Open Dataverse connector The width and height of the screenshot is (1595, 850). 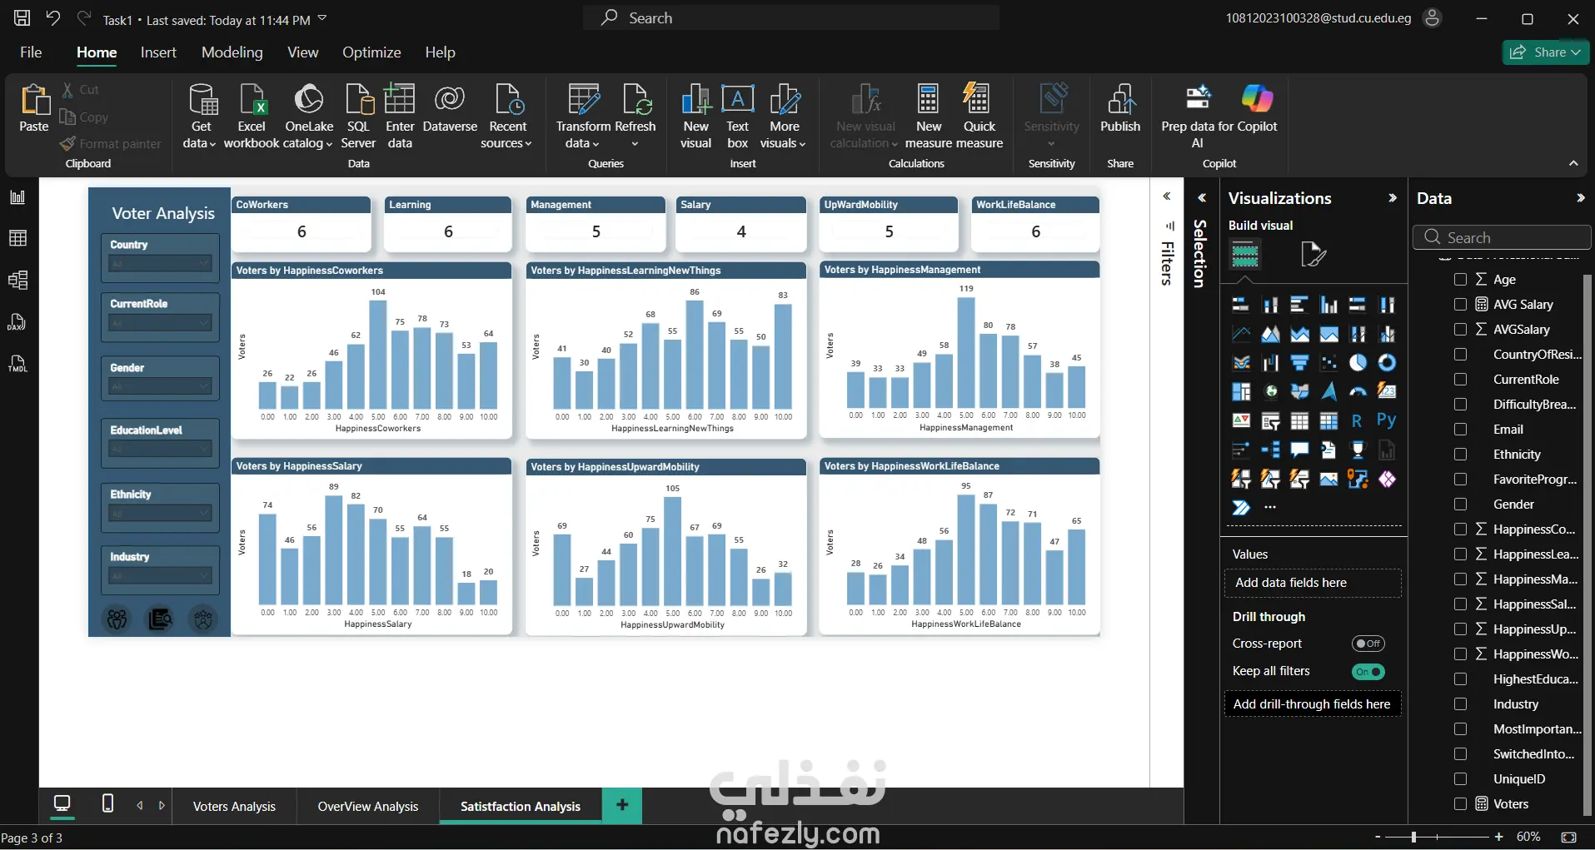coord(450,109)
